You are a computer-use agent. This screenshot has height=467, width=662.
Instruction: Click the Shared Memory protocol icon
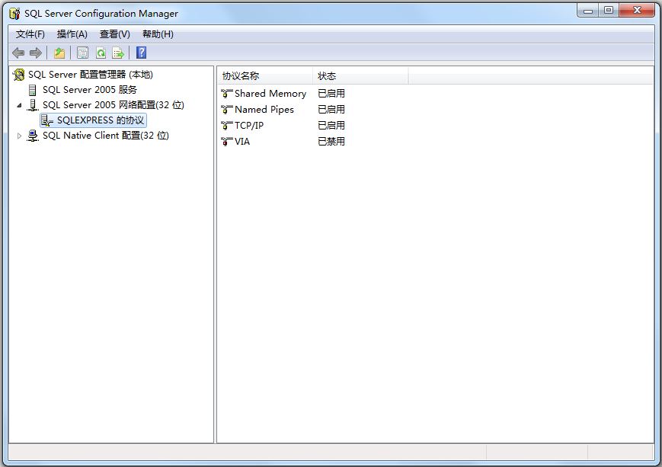(227, 94)
